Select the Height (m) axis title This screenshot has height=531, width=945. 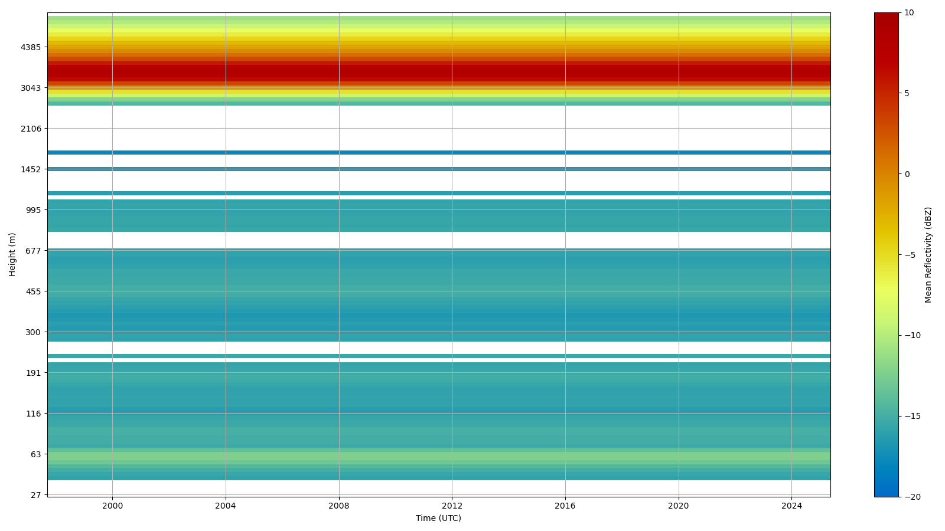[x=12, y=254]
